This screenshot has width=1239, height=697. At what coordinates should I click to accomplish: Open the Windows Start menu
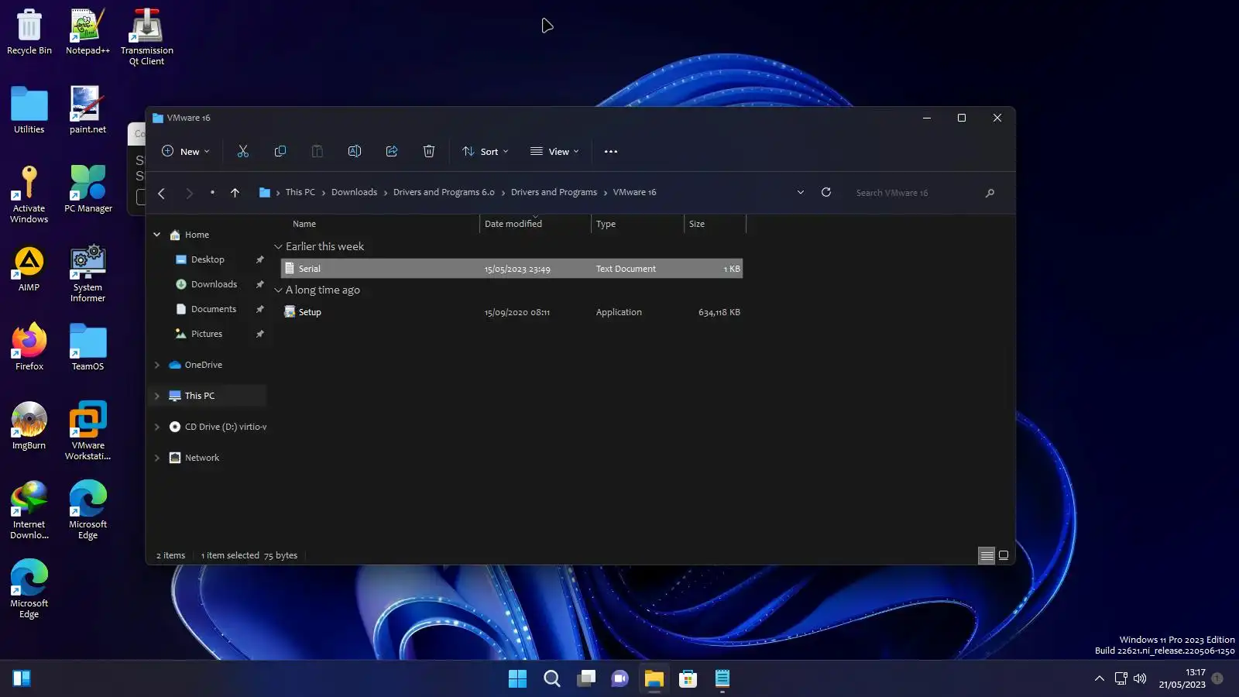tap(517, 679)
